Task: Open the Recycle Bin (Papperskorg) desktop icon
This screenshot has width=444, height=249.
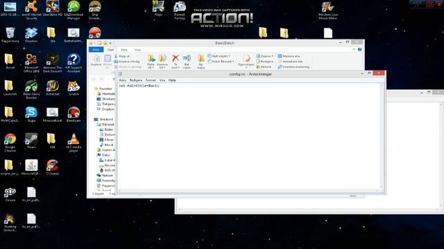Action: [x=10, y=35]
